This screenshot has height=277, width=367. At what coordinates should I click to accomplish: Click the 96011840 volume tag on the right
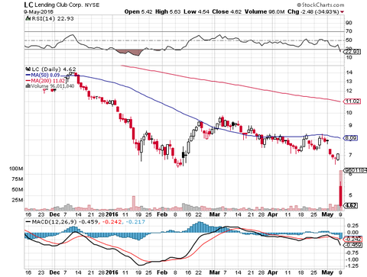[356, 170]
